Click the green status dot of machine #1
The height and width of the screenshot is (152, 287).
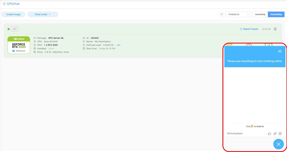[x=9, y=29]
